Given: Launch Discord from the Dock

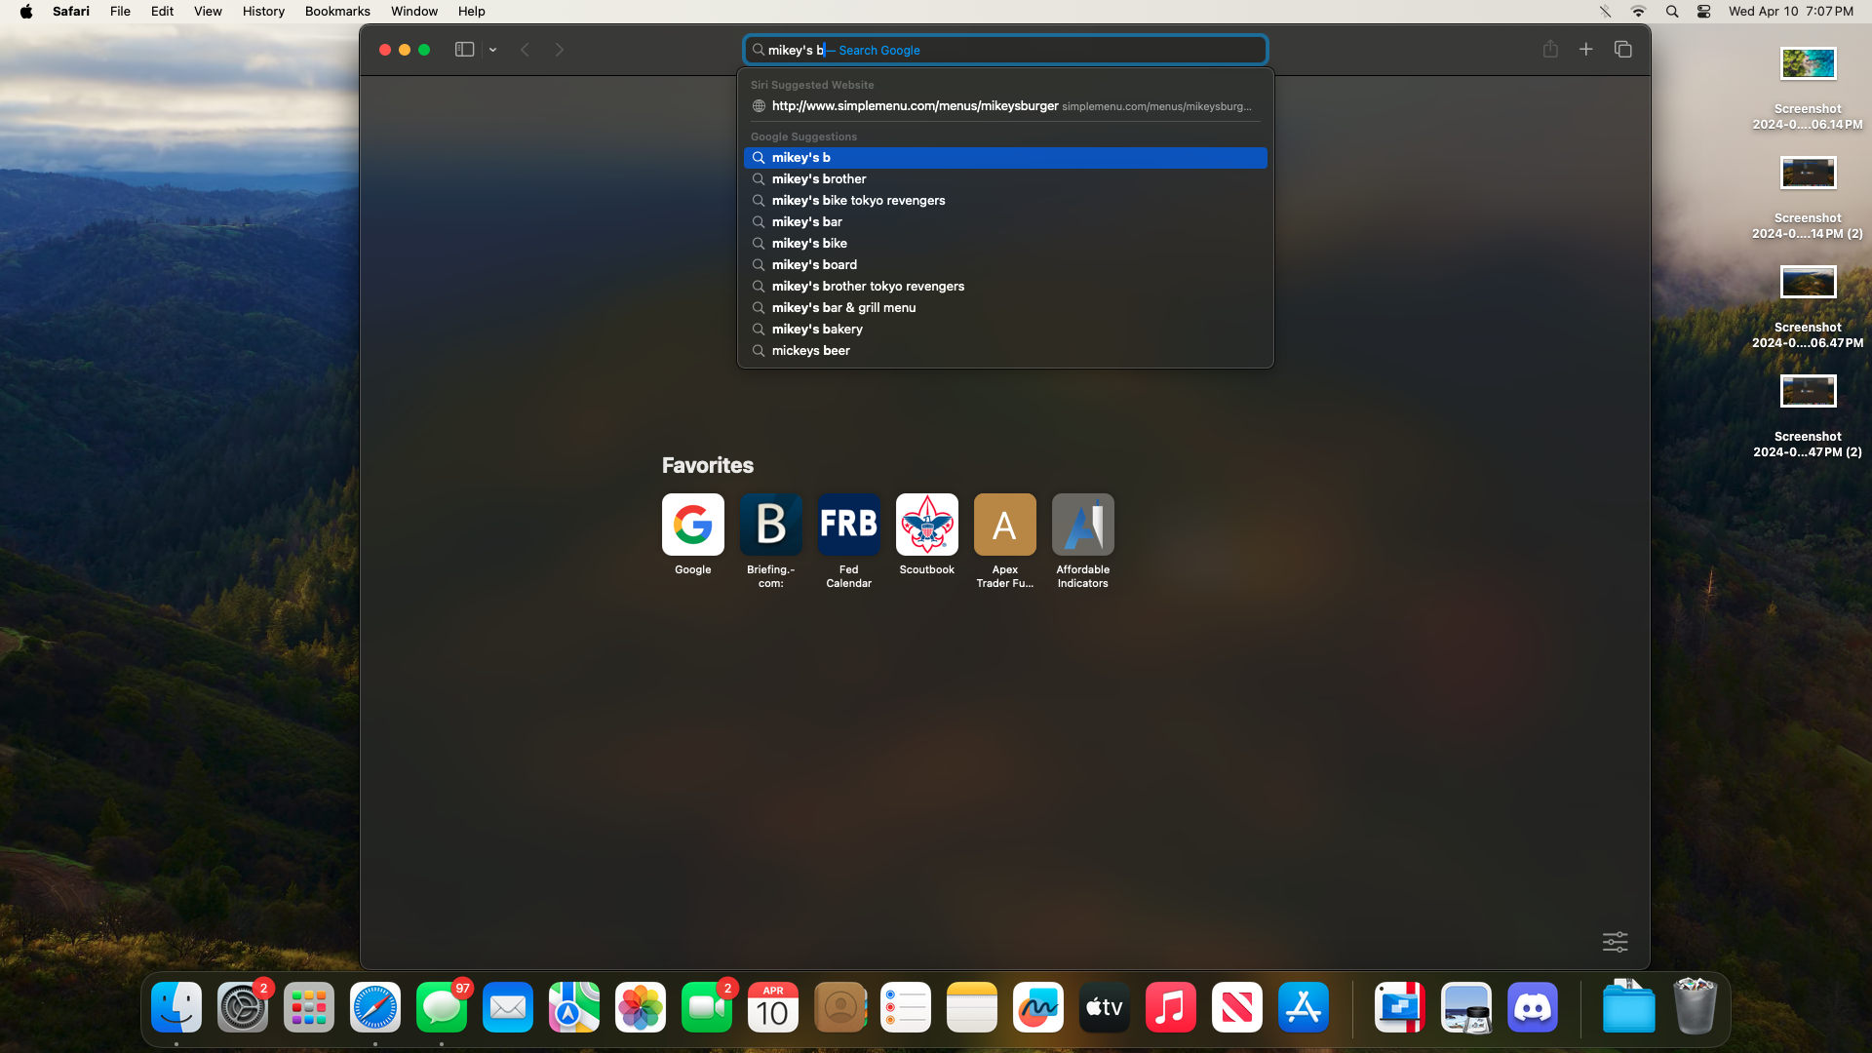Looking at the screenshot, I should (1532, 1008).
